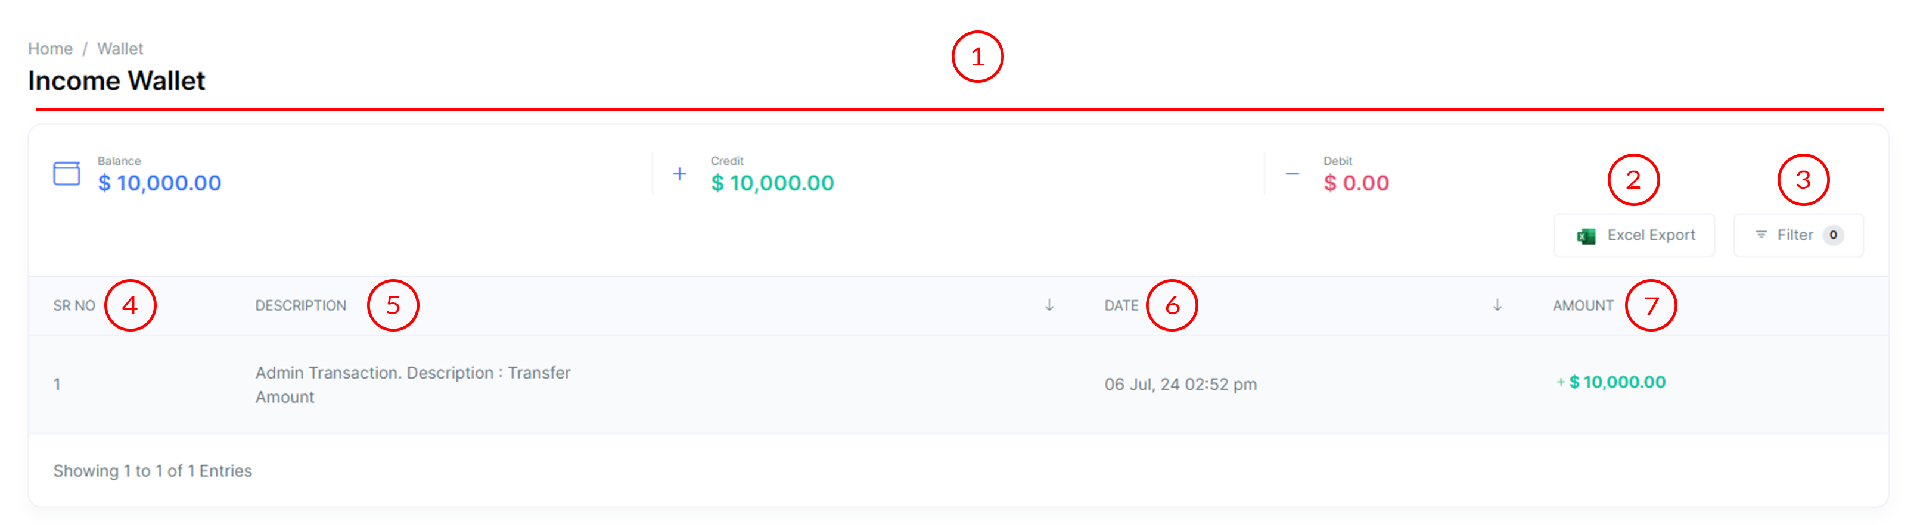Click the blue Balance amount value

click(x=159, y=183)
